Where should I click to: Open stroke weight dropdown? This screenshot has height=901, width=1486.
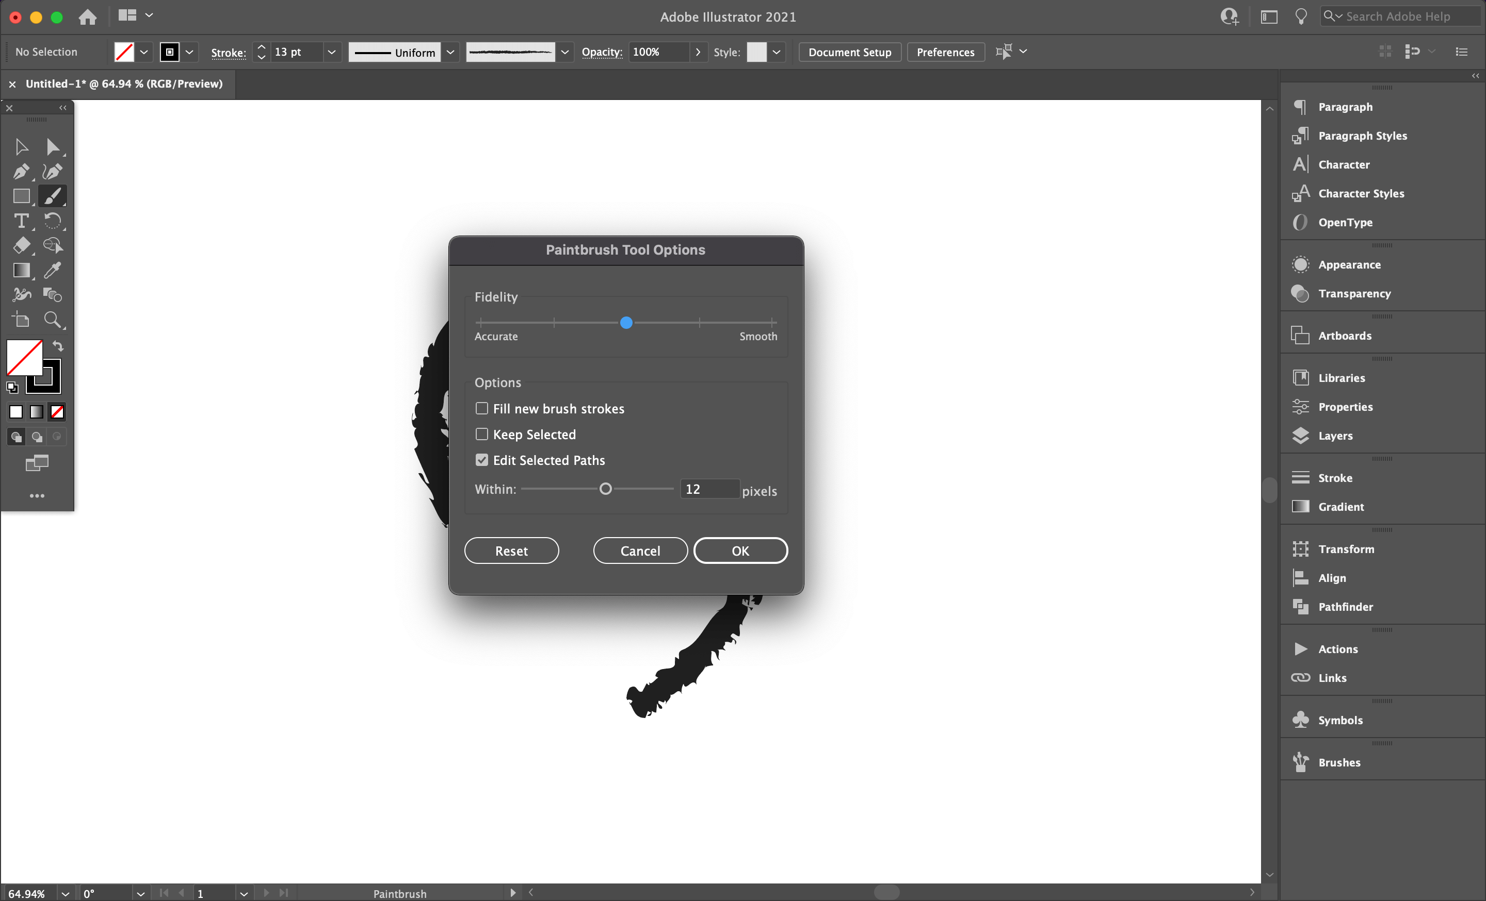pos(331,52)
